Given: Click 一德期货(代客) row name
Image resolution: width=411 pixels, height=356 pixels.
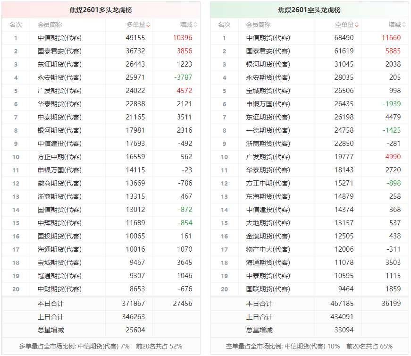Looking at the screenshot, I should pyautogui.click(x=268, y=130).
